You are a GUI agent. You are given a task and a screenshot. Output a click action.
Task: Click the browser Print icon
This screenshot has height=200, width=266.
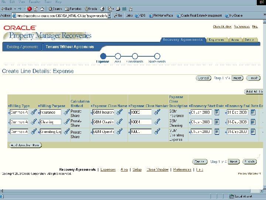(x=118, y=9)
